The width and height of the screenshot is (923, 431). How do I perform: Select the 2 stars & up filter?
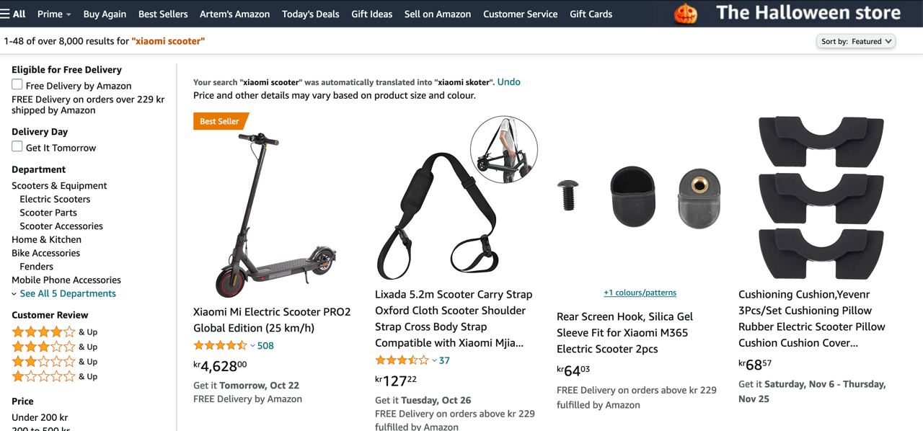(x=54, y=362)
